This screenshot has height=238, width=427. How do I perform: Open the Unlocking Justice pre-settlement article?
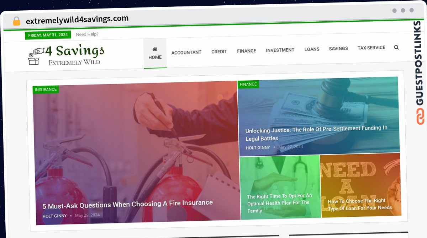point(316,133)
